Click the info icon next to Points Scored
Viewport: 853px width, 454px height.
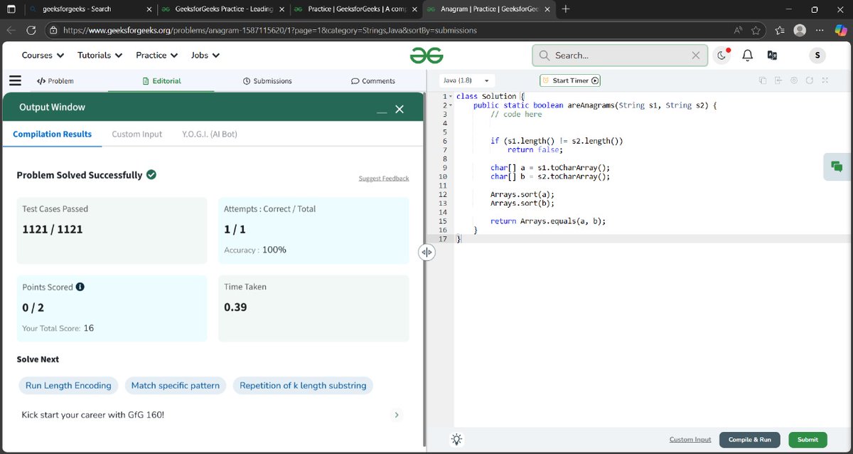80,287
